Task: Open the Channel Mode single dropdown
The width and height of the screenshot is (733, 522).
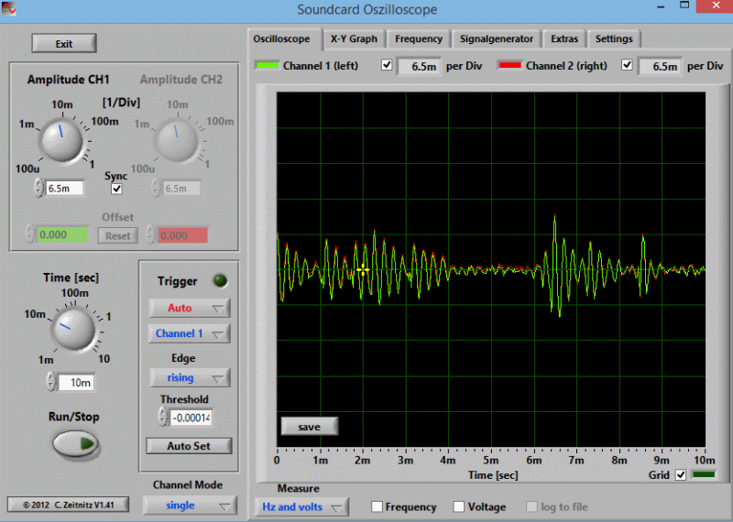Action: click(190, 506)
